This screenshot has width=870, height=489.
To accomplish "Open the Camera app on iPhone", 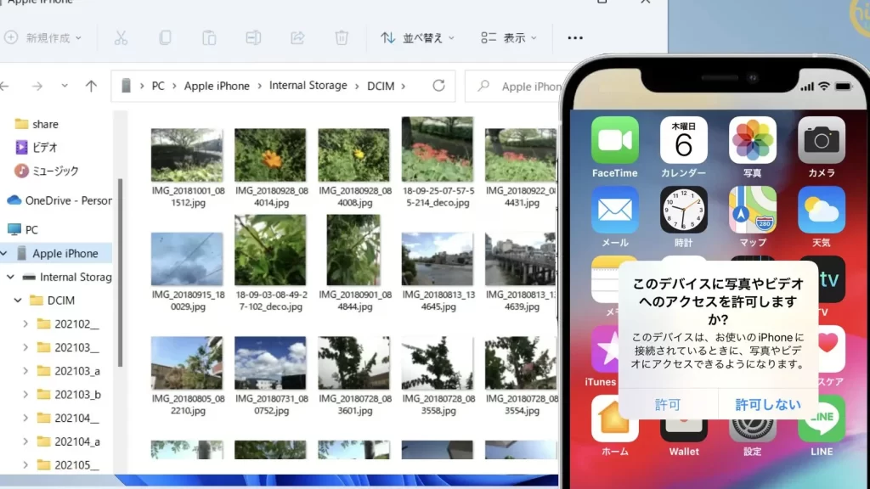I will 822,140.
